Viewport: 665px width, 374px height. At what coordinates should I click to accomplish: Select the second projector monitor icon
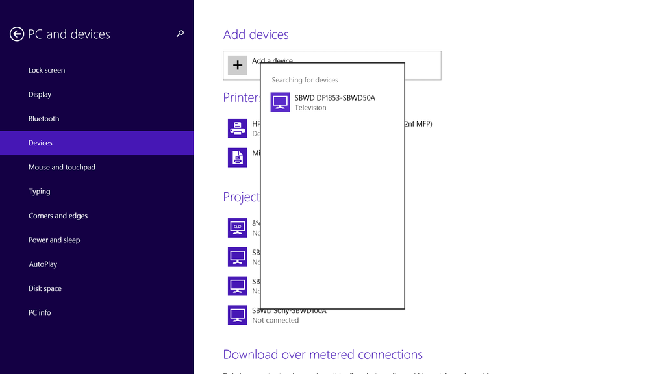tap(238, 257)
